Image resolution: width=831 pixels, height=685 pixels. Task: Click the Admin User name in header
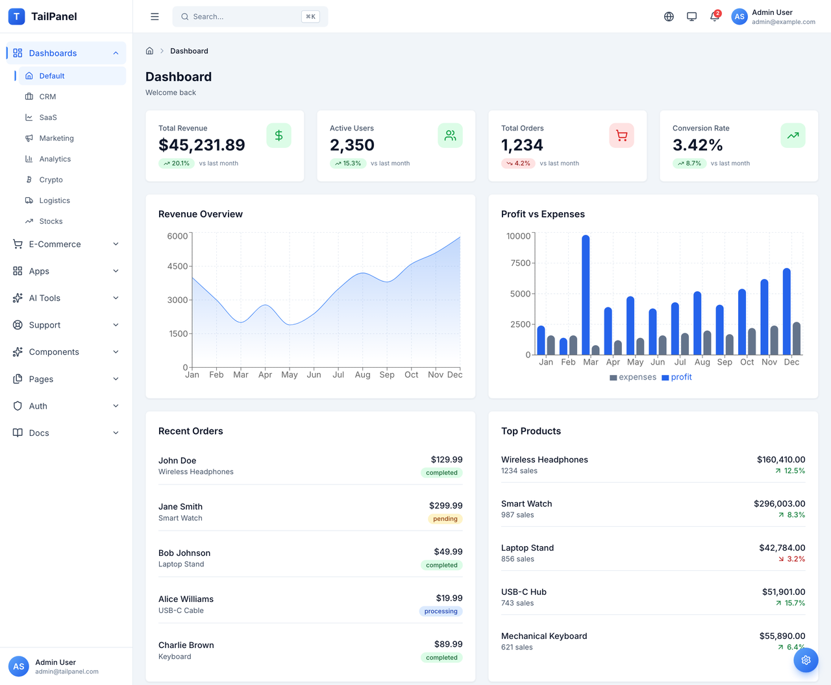772,12
